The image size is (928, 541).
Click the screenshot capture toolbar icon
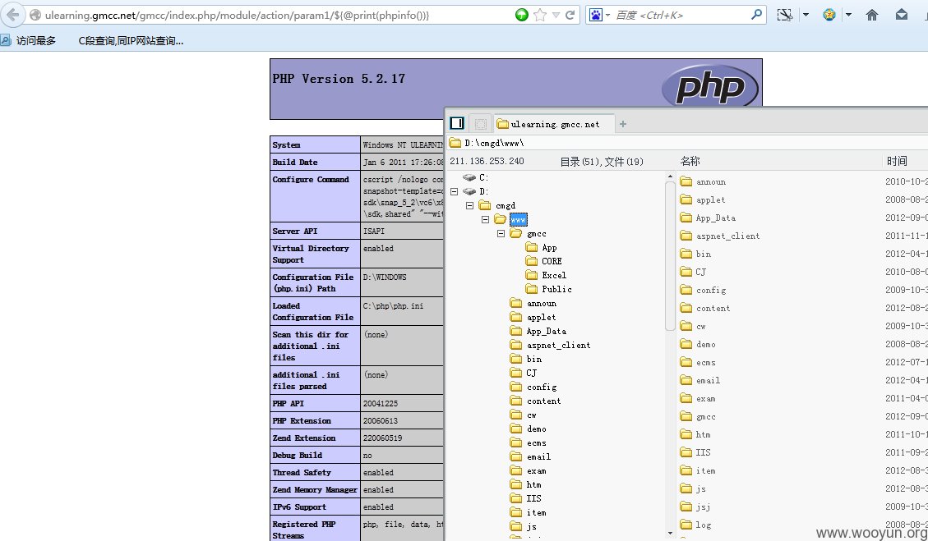785,15
